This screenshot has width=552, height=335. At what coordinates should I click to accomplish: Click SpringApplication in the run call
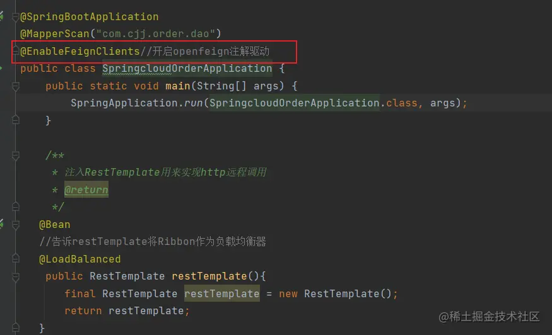tap(124, 103)
